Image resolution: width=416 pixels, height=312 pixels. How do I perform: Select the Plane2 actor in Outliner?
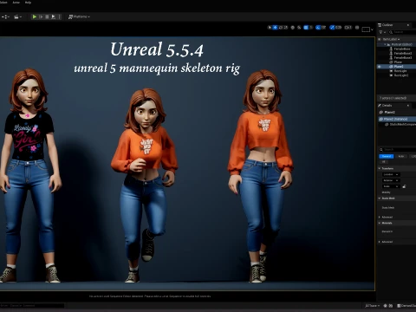tap(399, 67)
